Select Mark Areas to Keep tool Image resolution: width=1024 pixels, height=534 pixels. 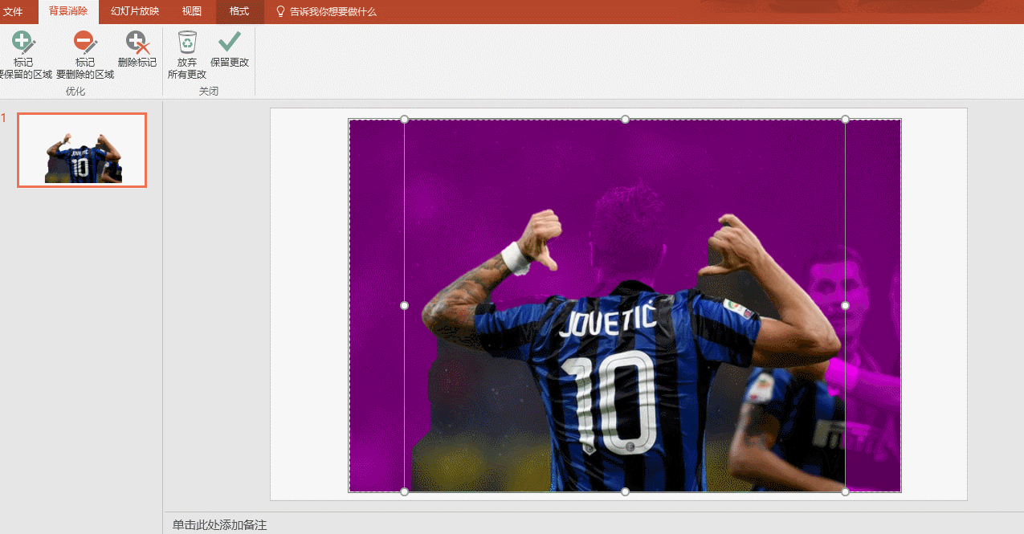click(x=25, y=55)
